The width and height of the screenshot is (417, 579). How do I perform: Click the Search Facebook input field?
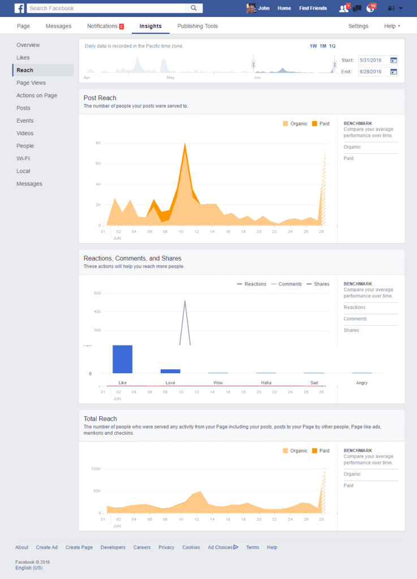[x=106, y=8]
